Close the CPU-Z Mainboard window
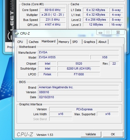 point(118,32)
